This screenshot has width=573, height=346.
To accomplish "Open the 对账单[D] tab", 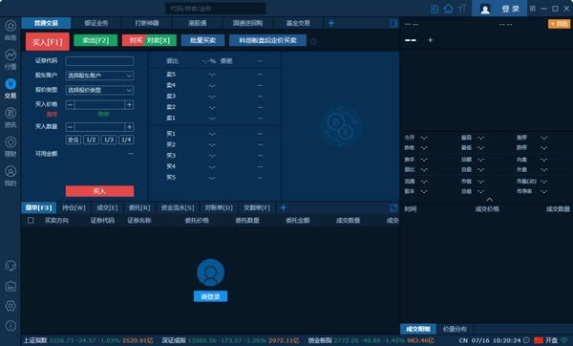I will click(x=219, y=207).
